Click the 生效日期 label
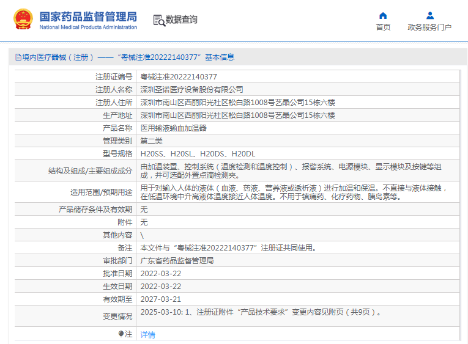This screenshot has height=344, width=468. tap(117, 287)
